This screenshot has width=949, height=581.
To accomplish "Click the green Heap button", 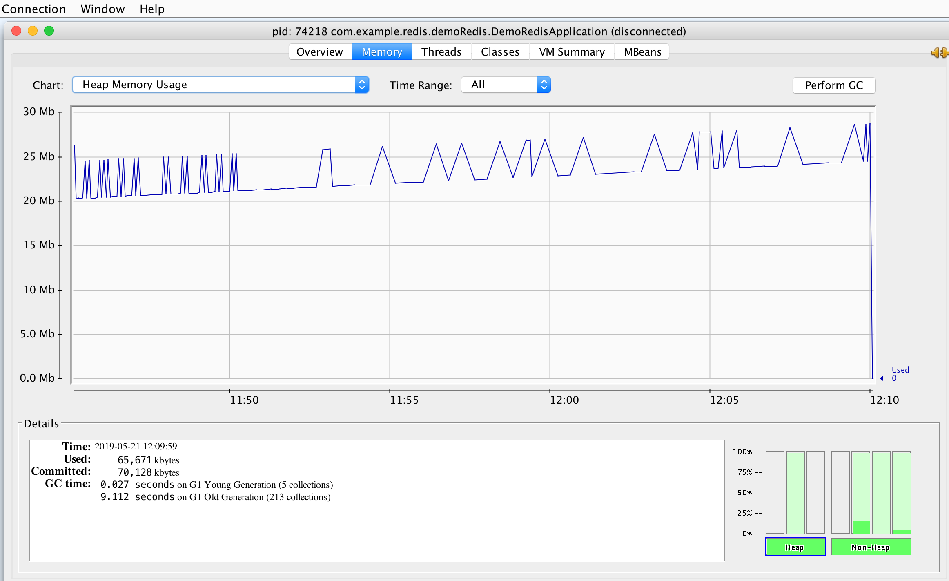I will (x=795, y=547).
